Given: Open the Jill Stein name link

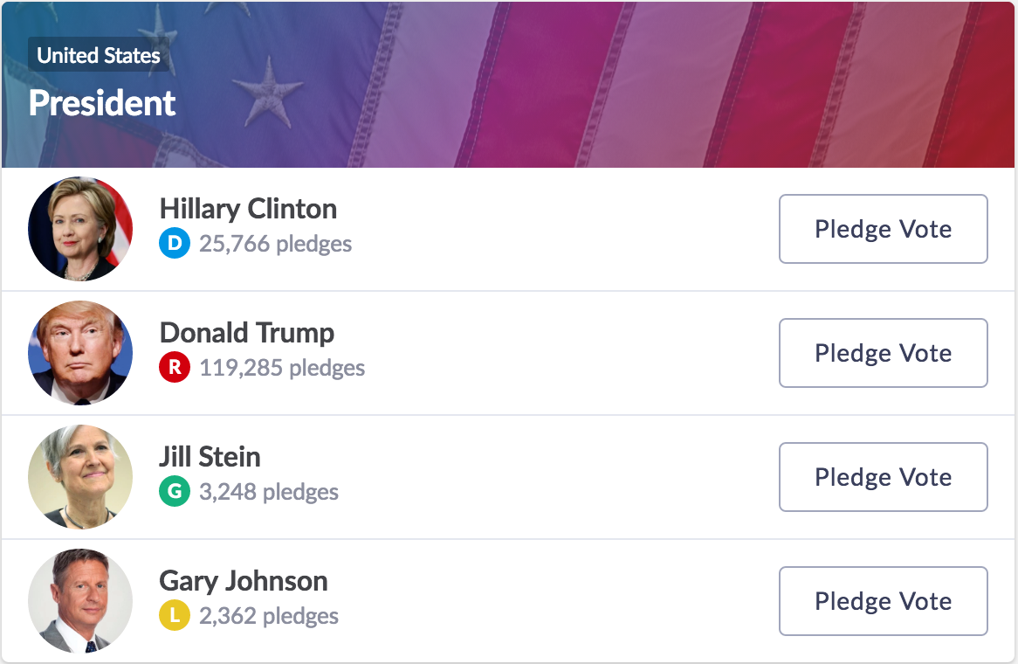Looking at the screenshot, I should 210,457.
